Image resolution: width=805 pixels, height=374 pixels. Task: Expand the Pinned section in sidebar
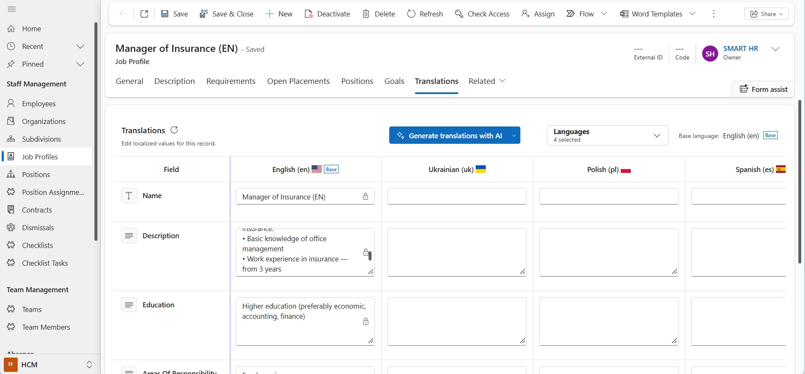click(x=80, y=64)
